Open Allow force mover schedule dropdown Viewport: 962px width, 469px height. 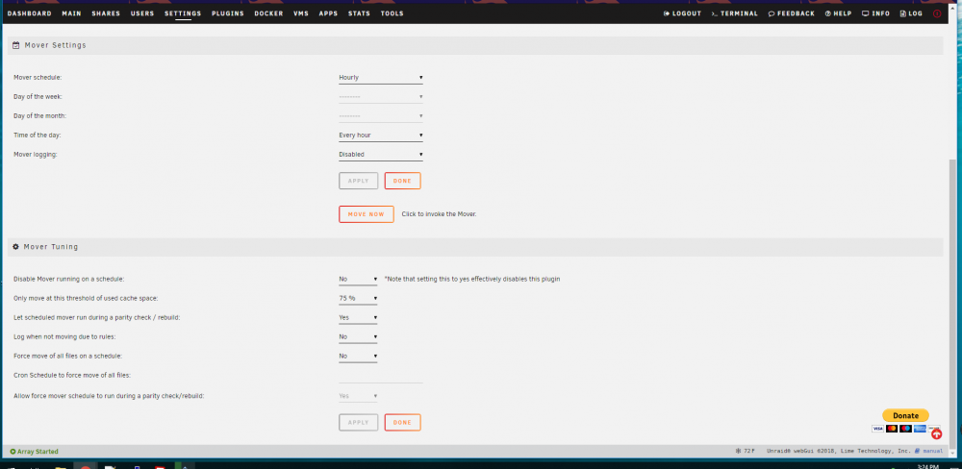(358, 396)
